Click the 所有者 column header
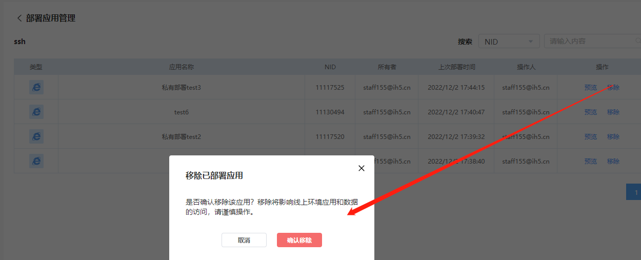Viewport: 641px width, 260px height. tap(387, 67)
